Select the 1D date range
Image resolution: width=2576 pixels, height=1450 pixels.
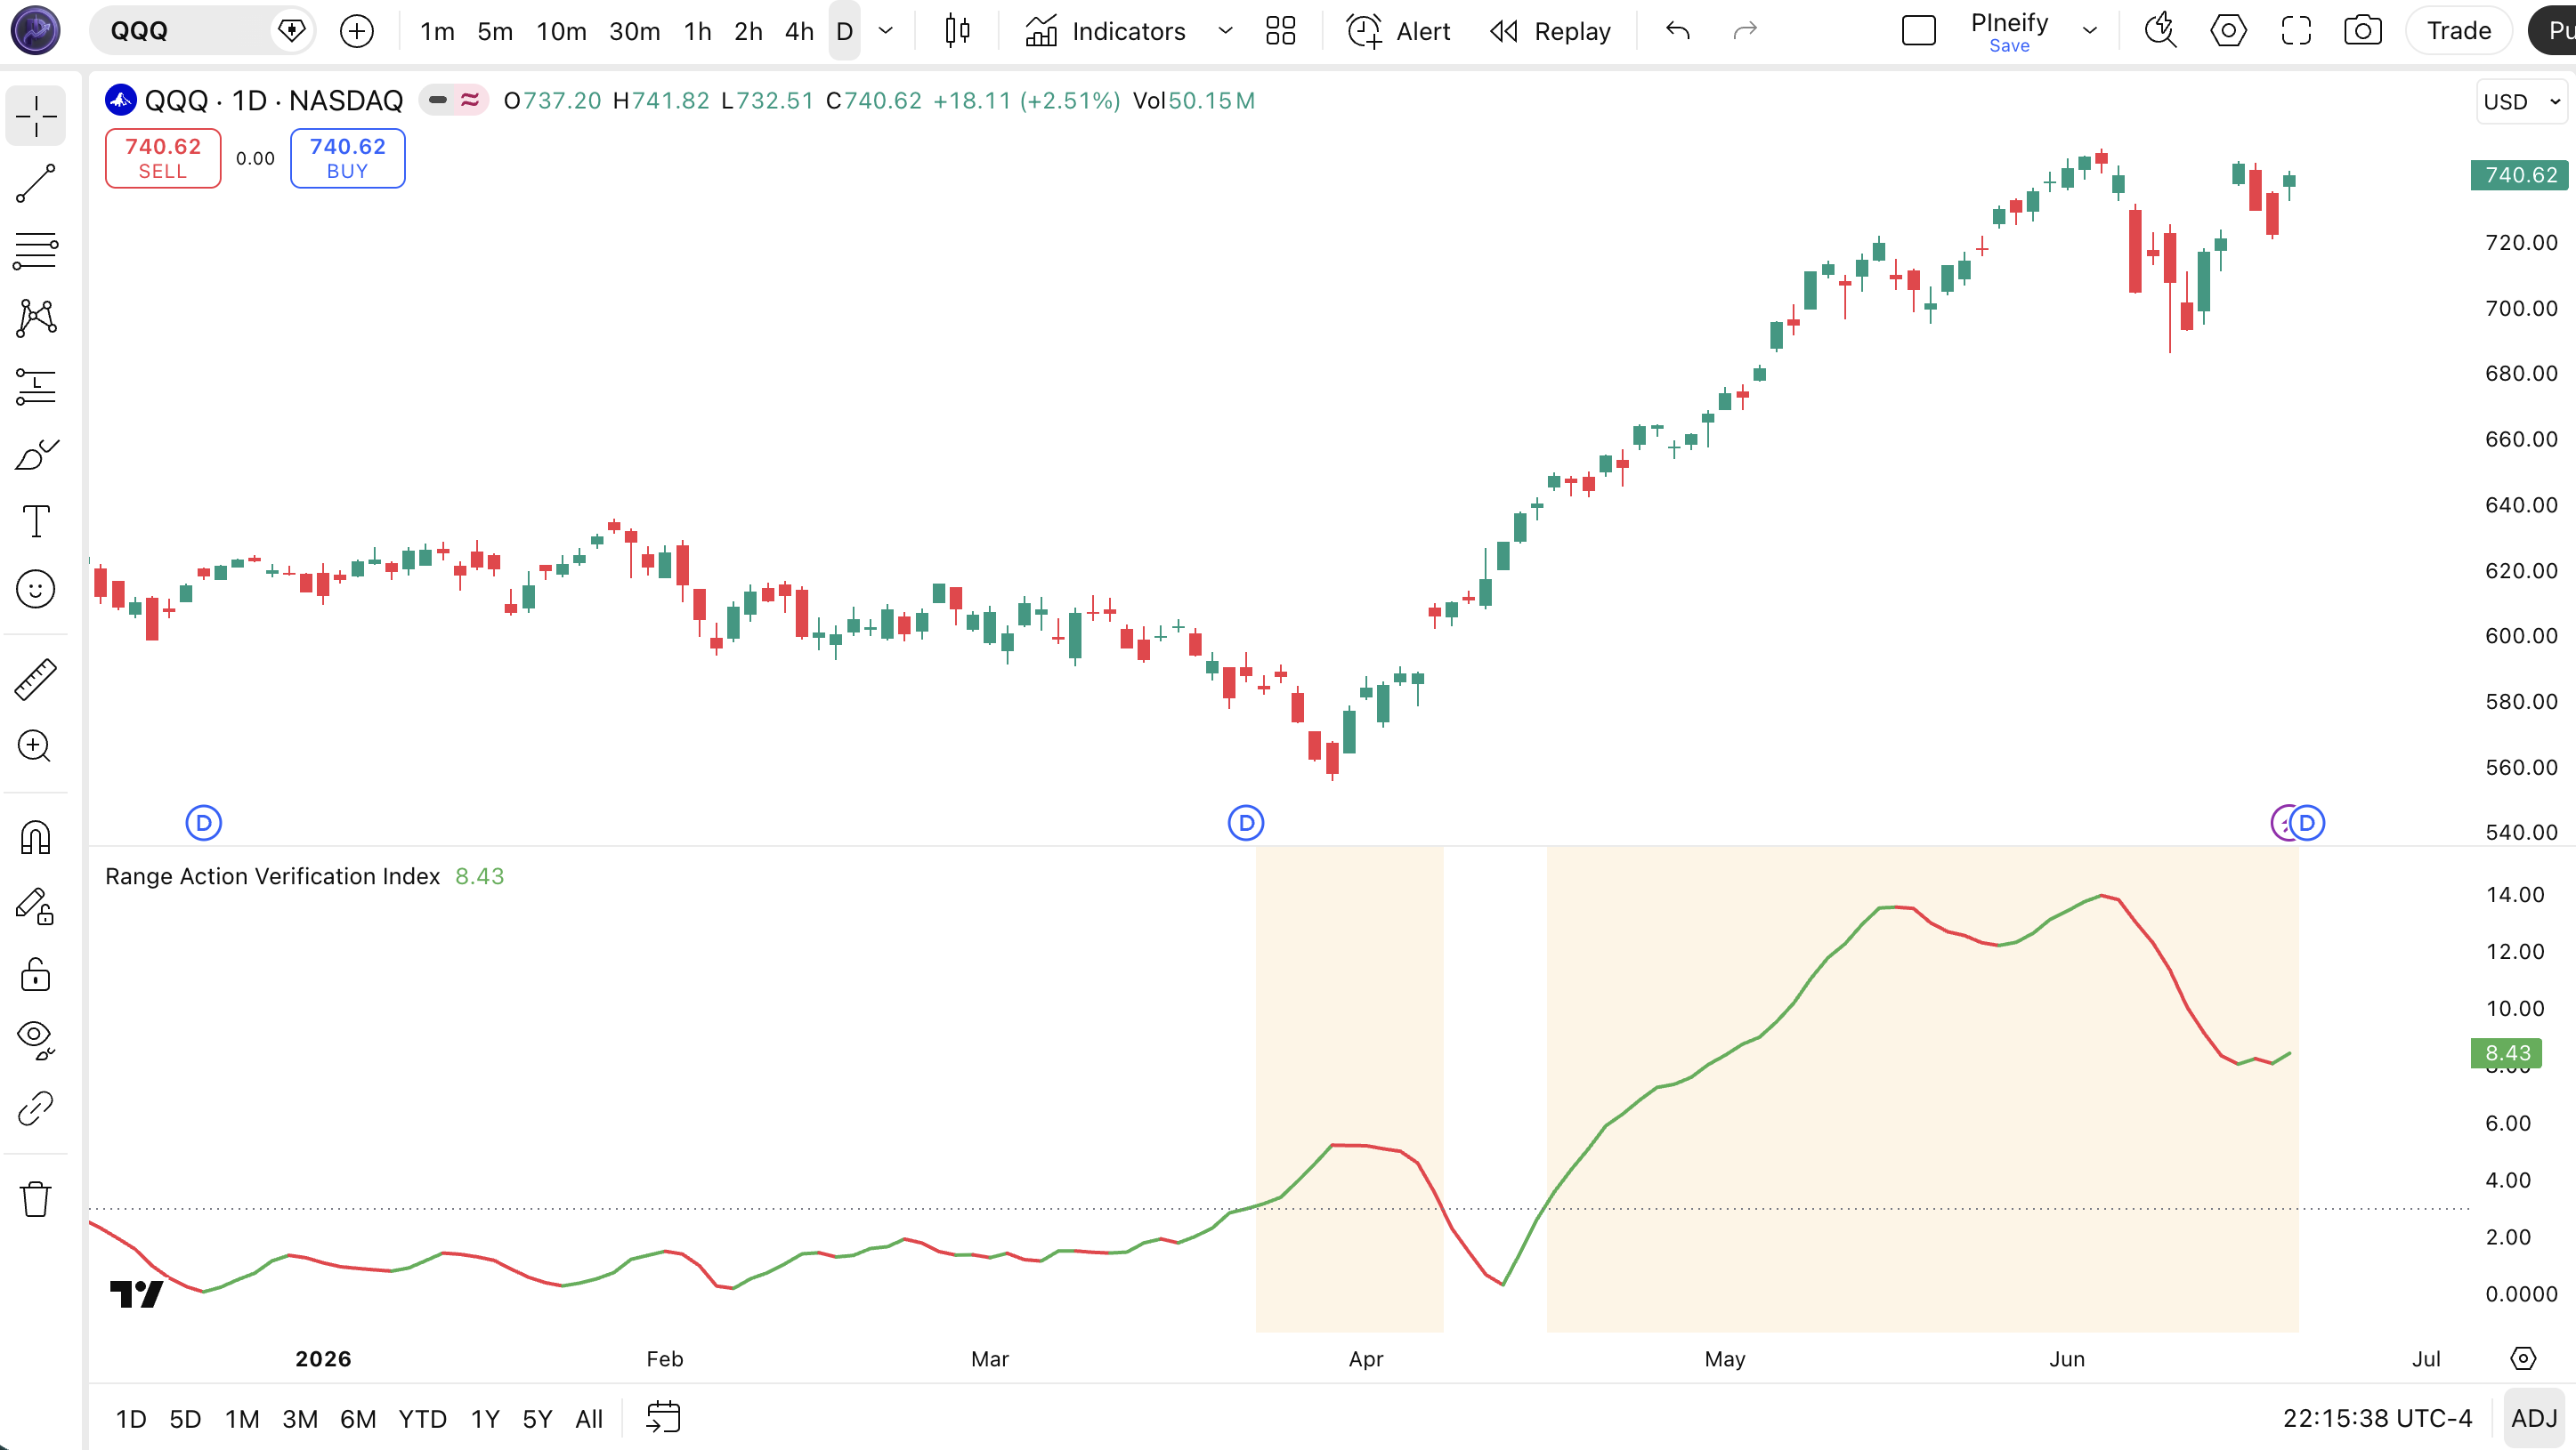click(131, 1419)
